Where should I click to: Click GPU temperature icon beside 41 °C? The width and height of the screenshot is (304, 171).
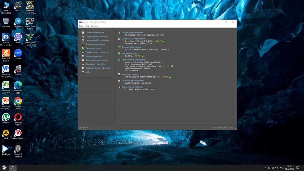172,66
